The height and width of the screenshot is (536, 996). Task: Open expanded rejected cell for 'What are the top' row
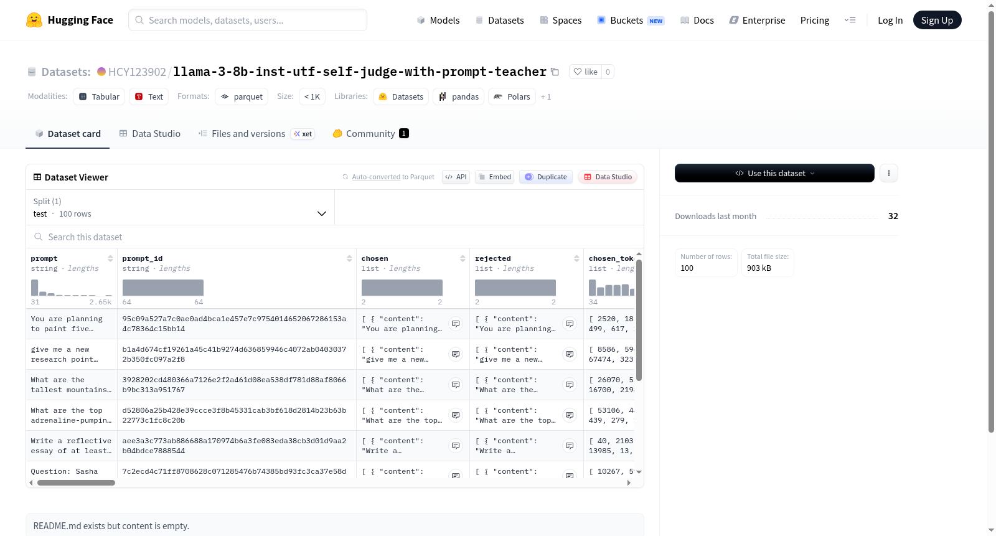(570, 415)
